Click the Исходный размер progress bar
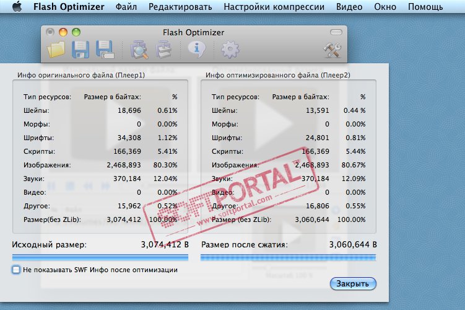 pyautogui.click(x=100, y=257)
